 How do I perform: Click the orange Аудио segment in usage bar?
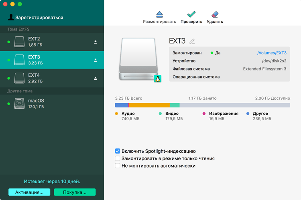point(149,105)
